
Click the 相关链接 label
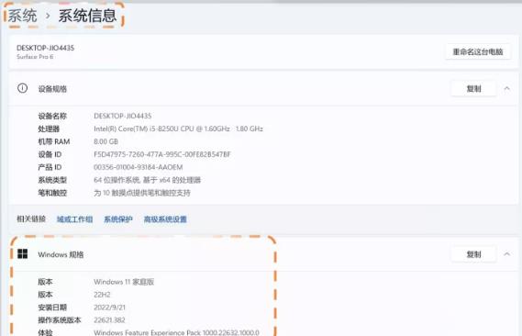(x=31, y=218)
